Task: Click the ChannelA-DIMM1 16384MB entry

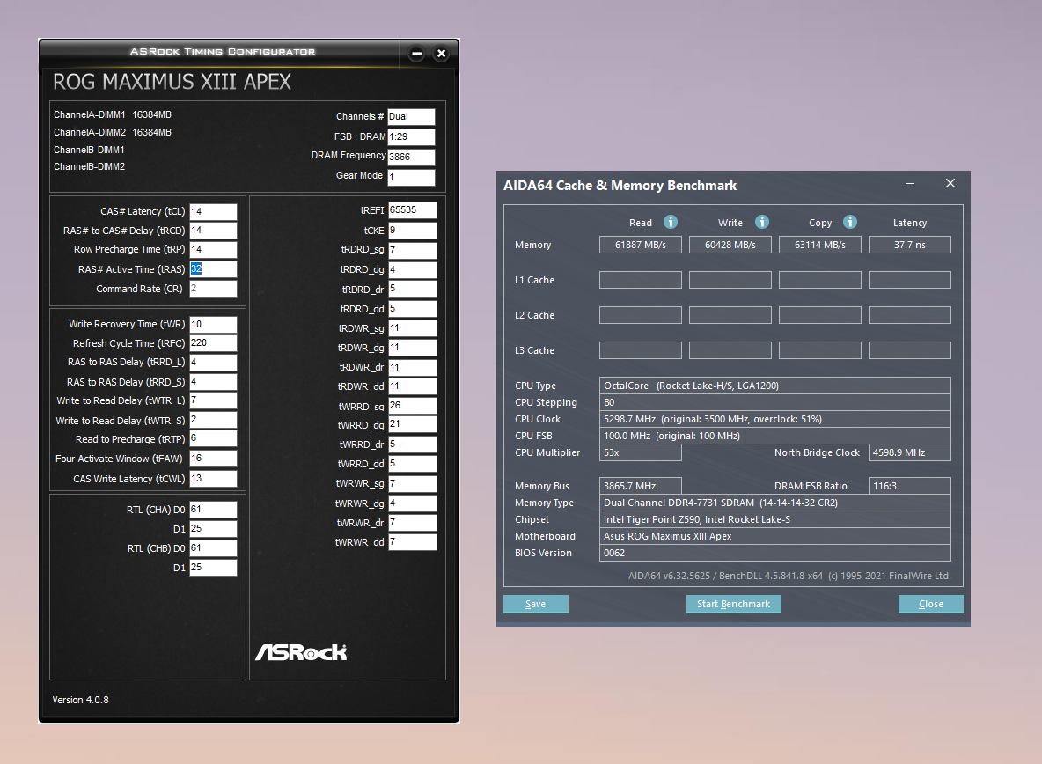Action: point(113,114)
